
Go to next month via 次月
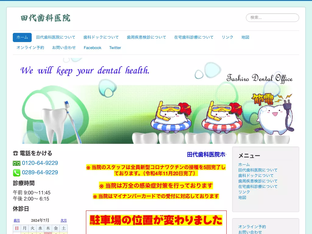coord(64,221)
